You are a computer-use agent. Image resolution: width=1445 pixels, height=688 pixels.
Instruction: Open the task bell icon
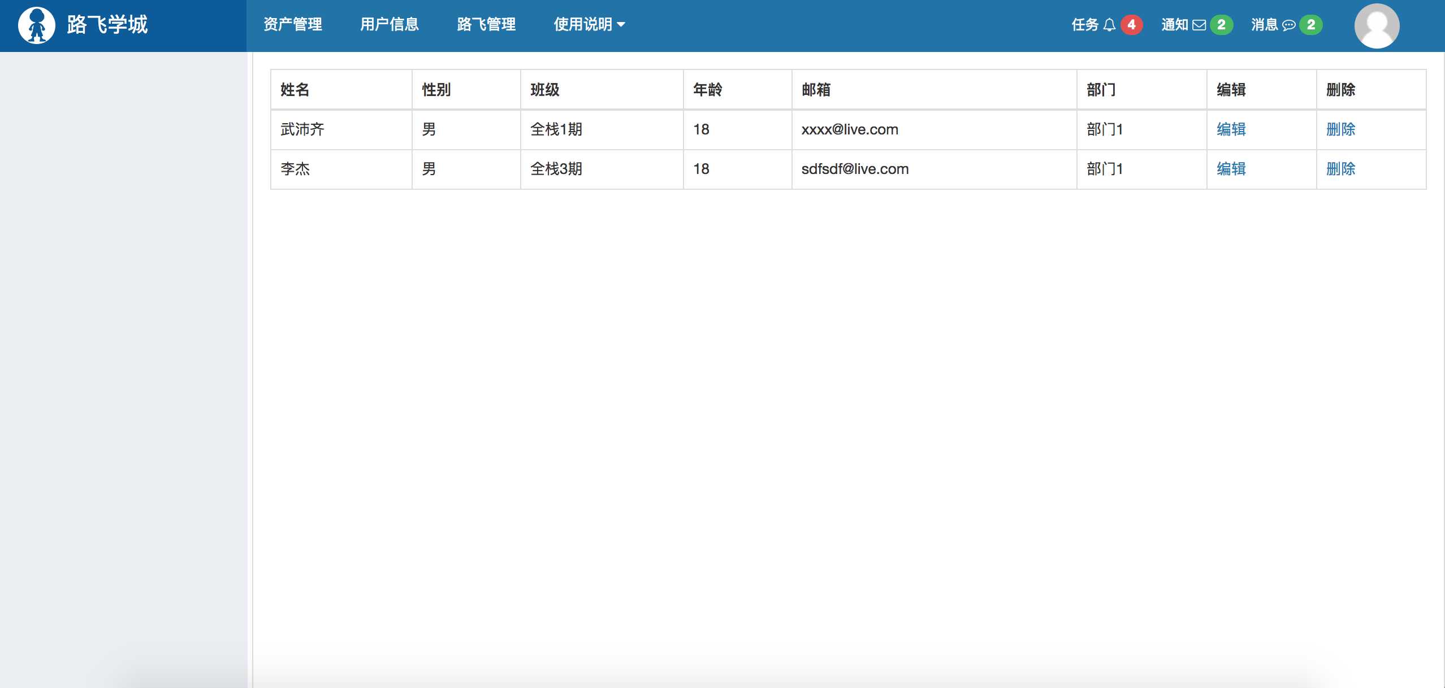tap(1109, 25)
